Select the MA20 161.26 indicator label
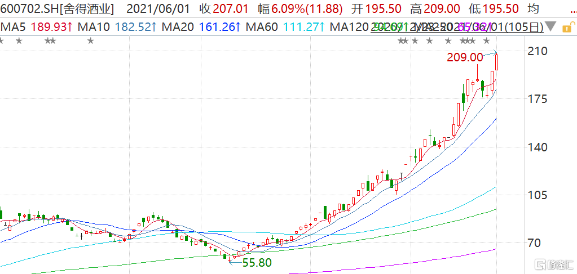This screenshot has height=274, width=577. tap(201, 26)
